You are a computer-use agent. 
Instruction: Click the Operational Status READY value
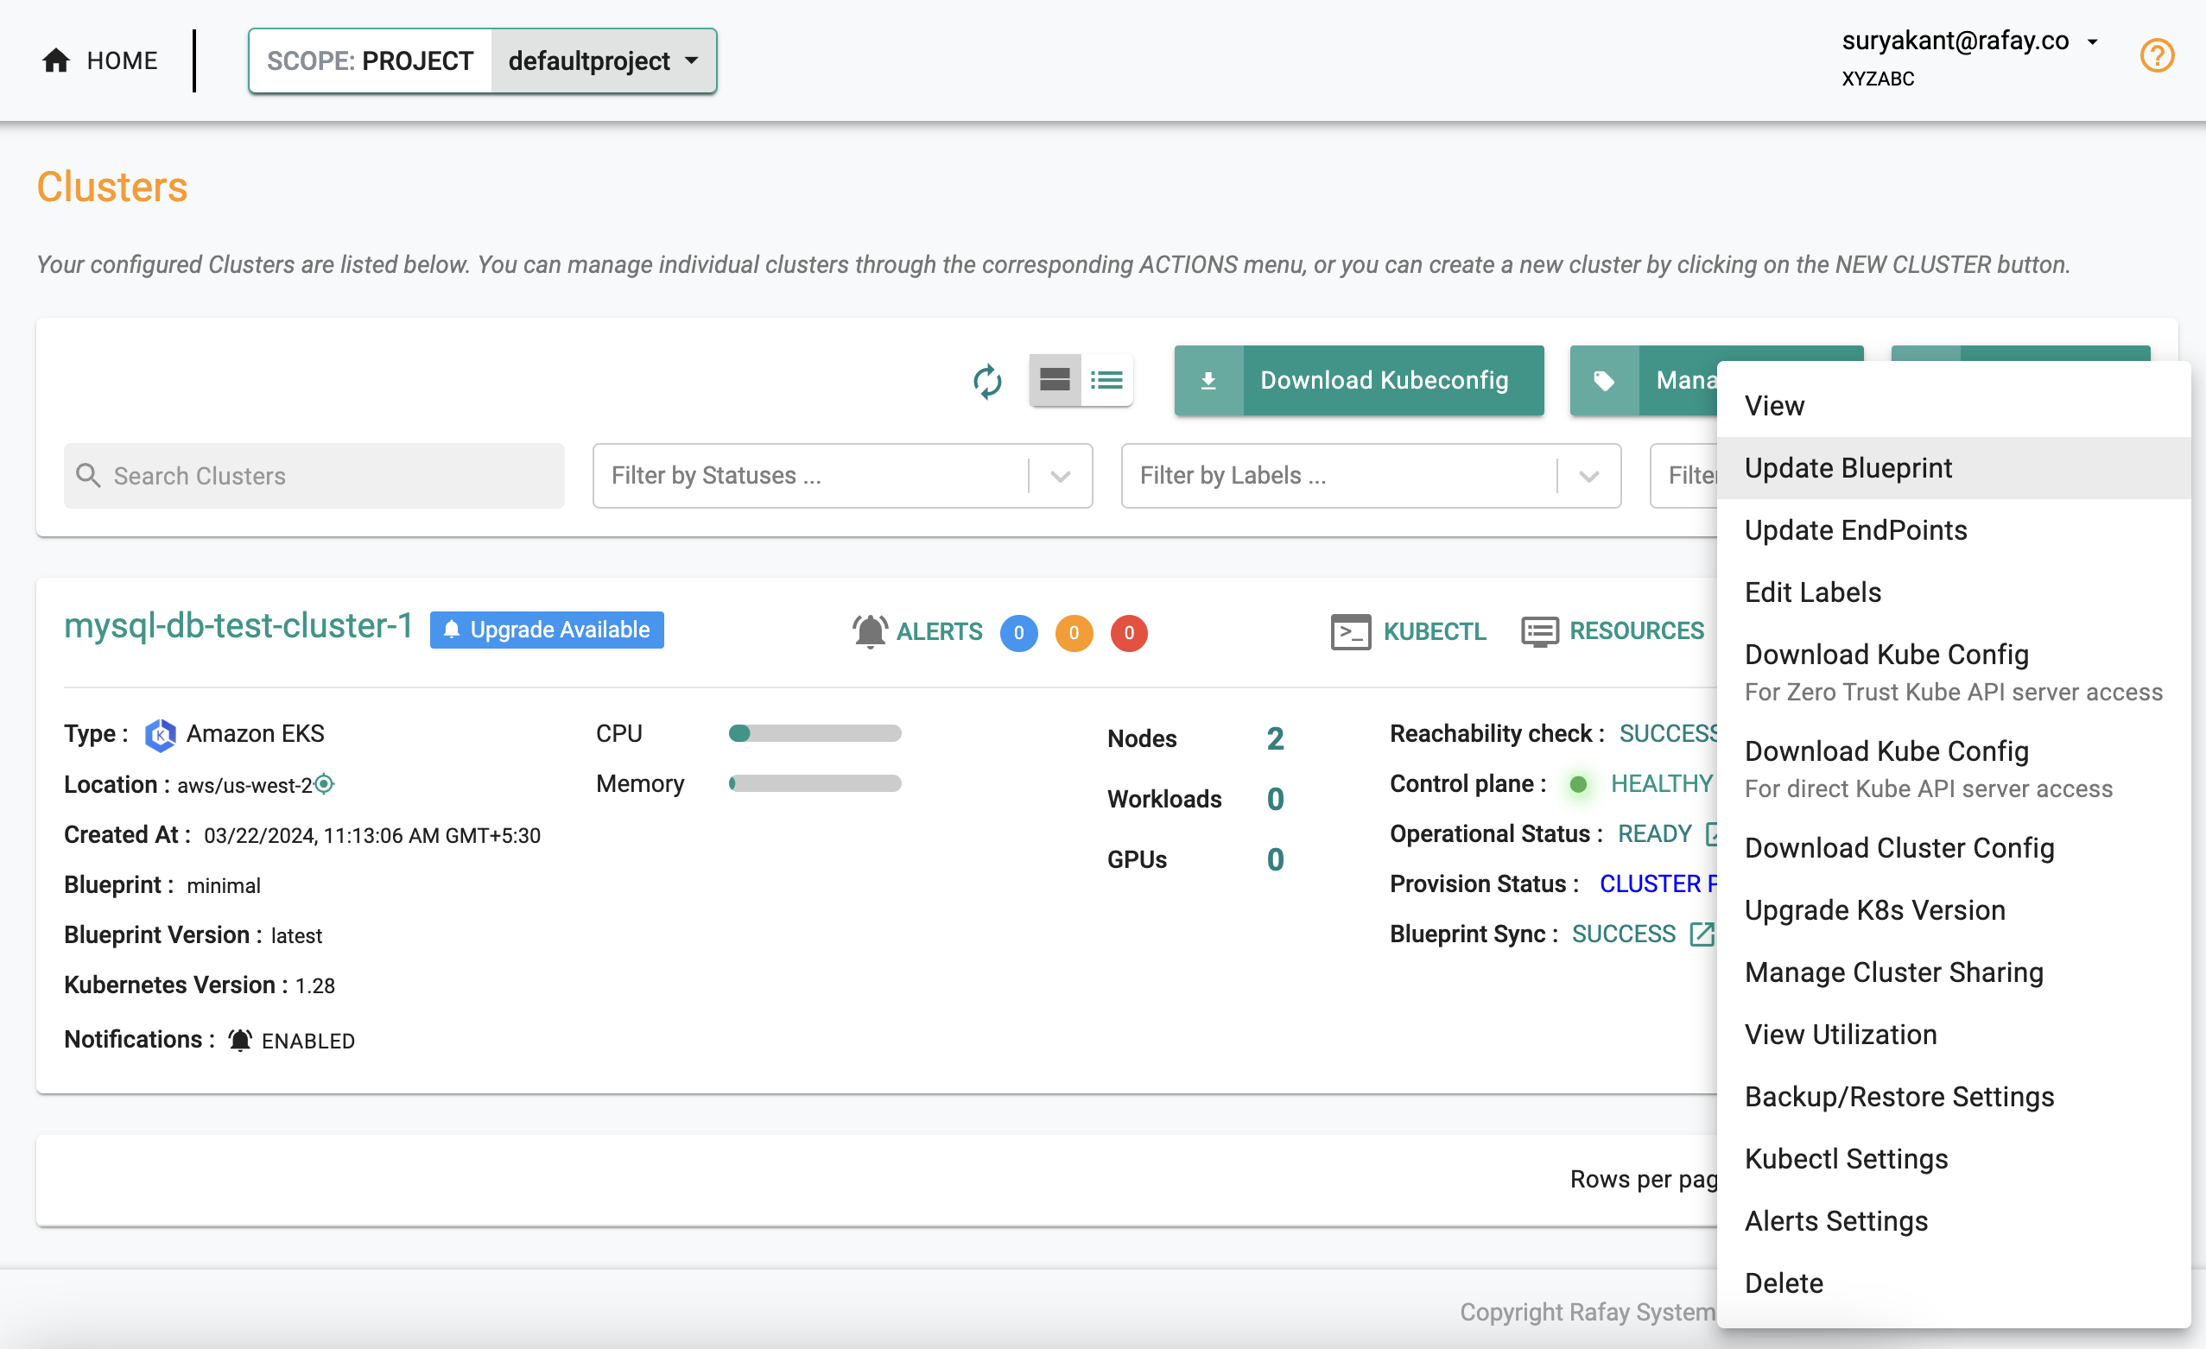tap(1655, 833)
